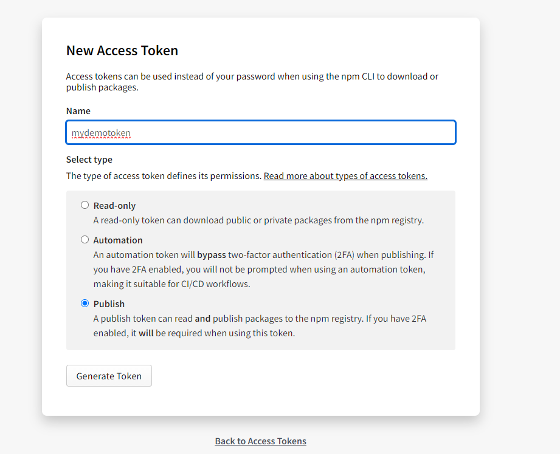Select the Read-only radio button

coord(85,205)
